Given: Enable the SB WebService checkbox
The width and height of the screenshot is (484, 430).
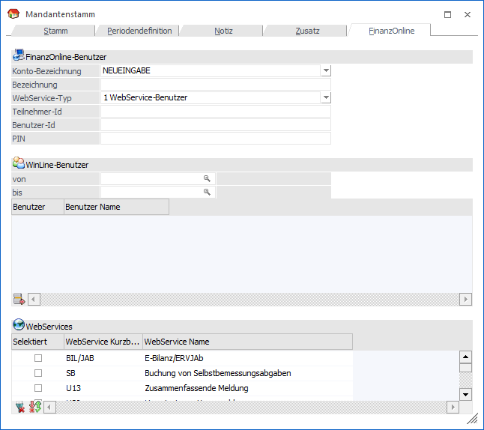Looking at the screenshot, I should (x=38, y=373).
